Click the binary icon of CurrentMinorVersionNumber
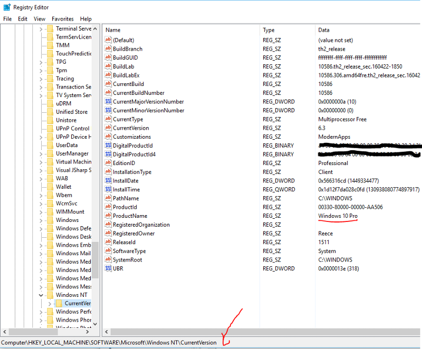Image resolution: width=422 pixels, height=349 pixels. point(108,110)
